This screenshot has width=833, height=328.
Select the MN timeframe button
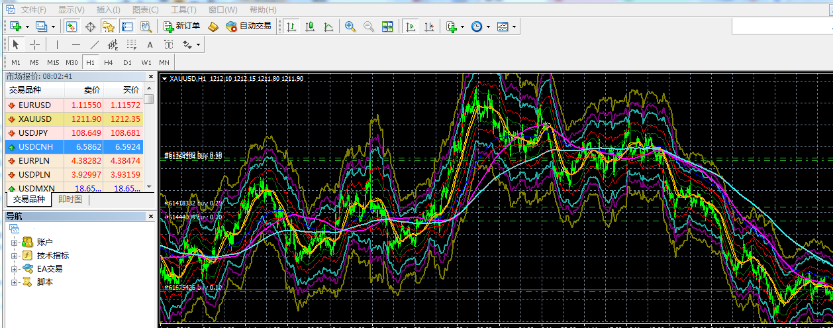click(164, 62)
